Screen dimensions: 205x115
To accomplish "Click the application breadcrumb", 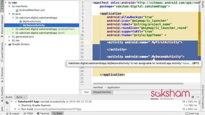I will tap(114, 87).
